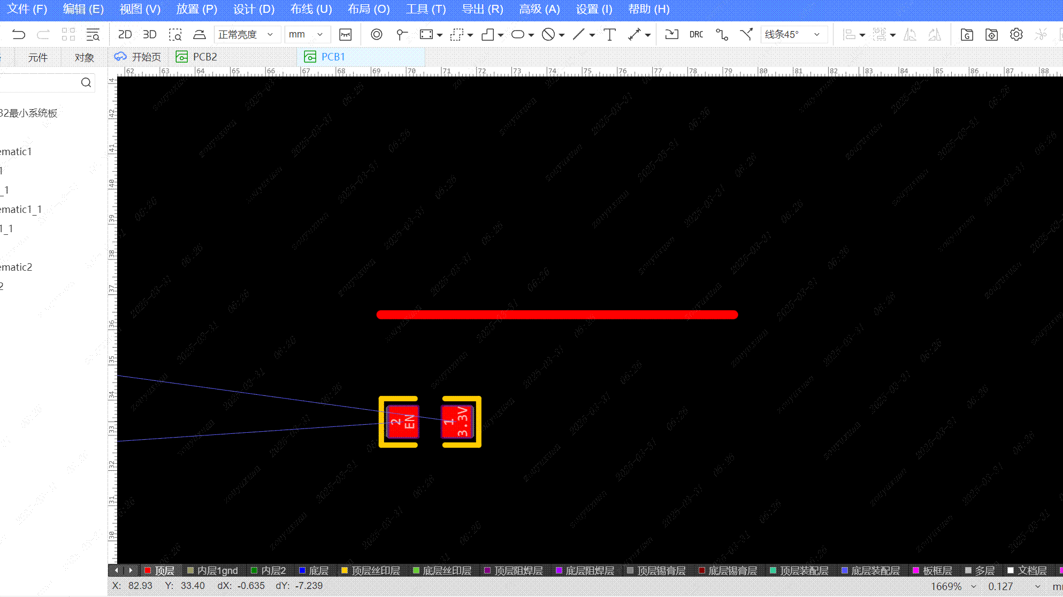
Task: Switch to 底层 bottom layer
Action: pyautogui.click(x=318, y=571)
